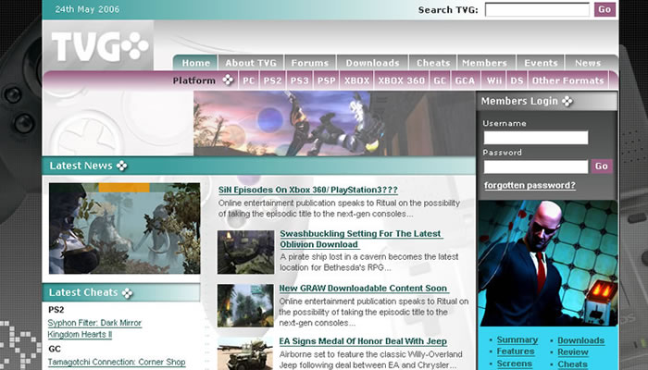
Task: Open Tamagotchi Connection: Corner Shop cheats
Action: [117, 363]
